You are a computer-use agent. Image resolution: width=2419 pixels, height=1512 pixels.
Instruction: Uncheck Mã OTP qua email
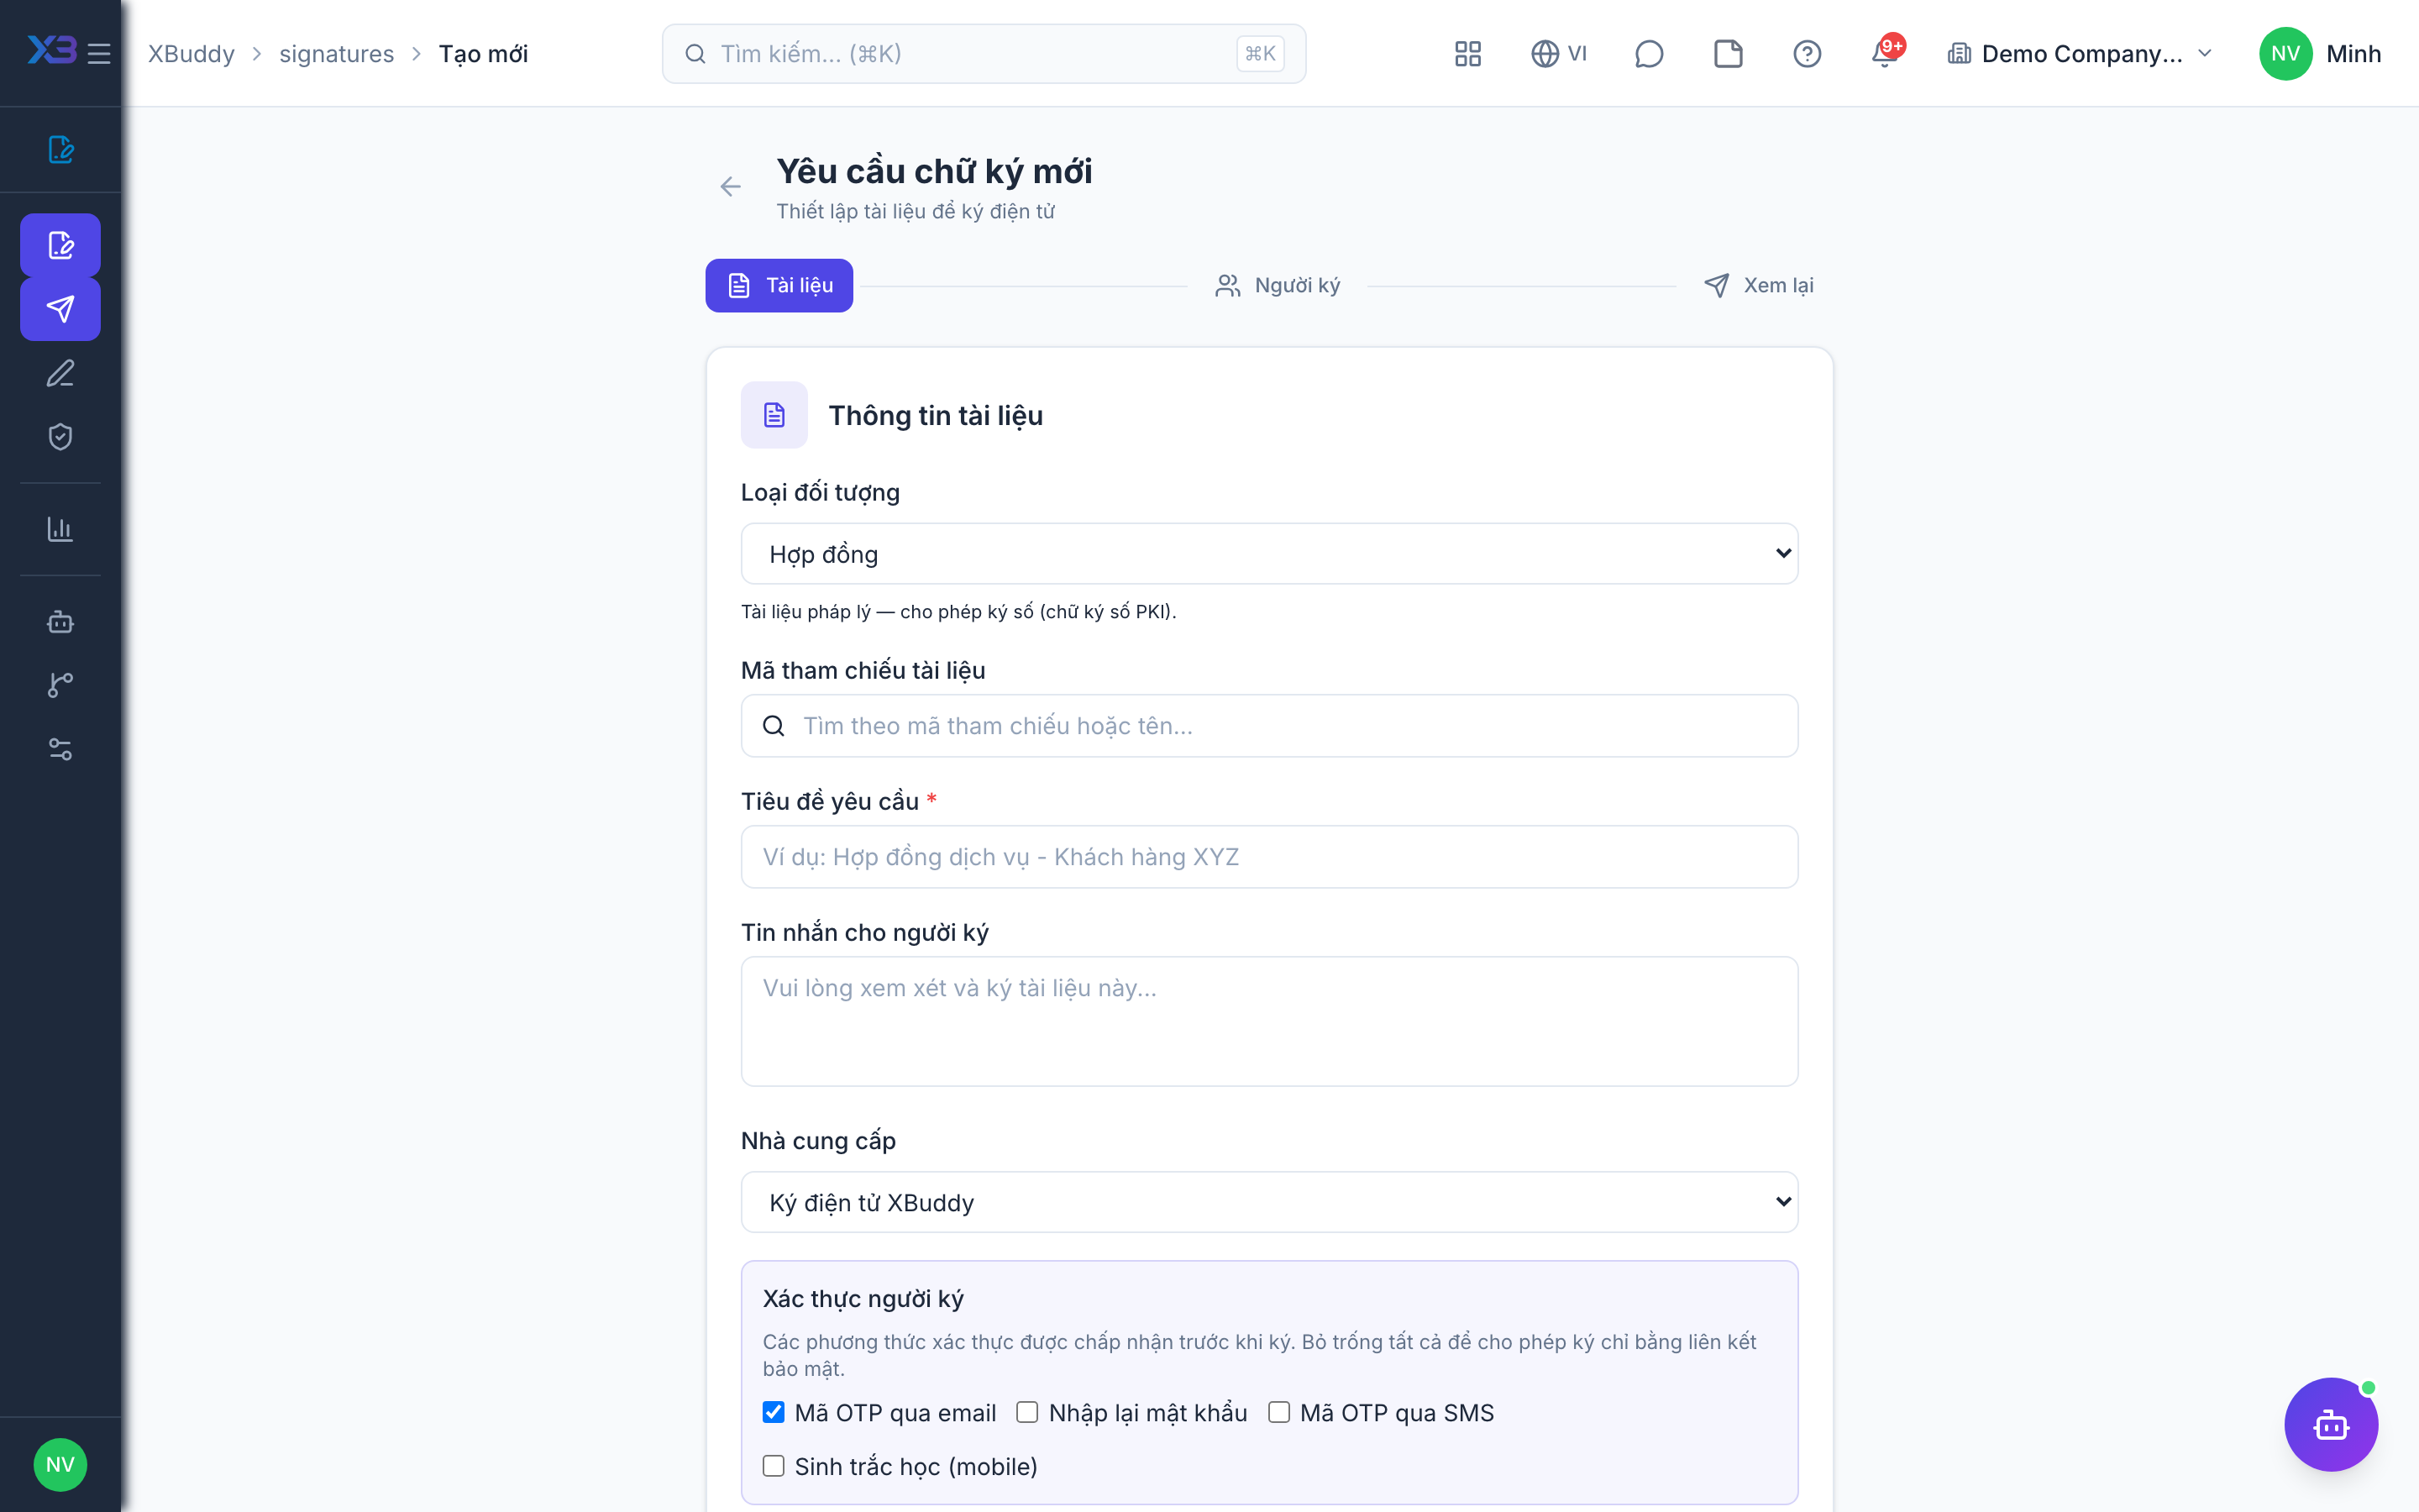pos(774,1412)
